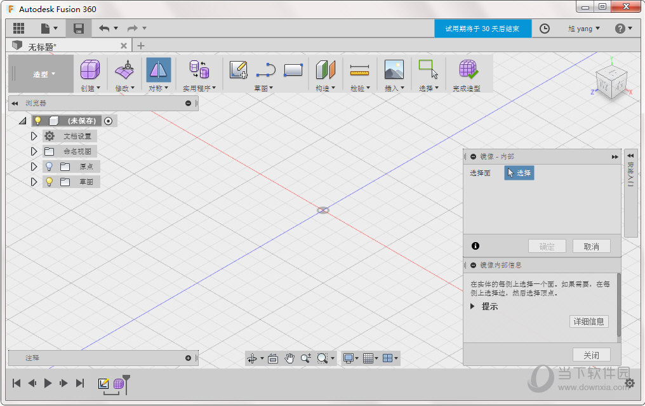Select the Sketch creation icon
This screenshot has height=406, width=645.
click(239, 70)
